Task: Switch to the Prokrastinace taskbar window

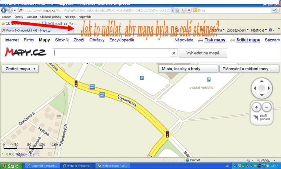Action: pos(113,166)
